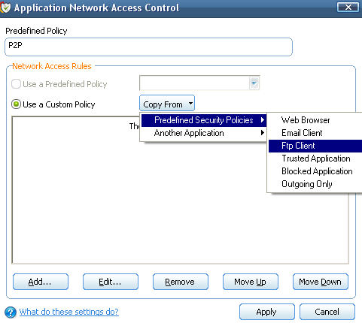Choose Predefined Security Policies menu entry
The image size is (362, 323).
click(x=204, y=120)
